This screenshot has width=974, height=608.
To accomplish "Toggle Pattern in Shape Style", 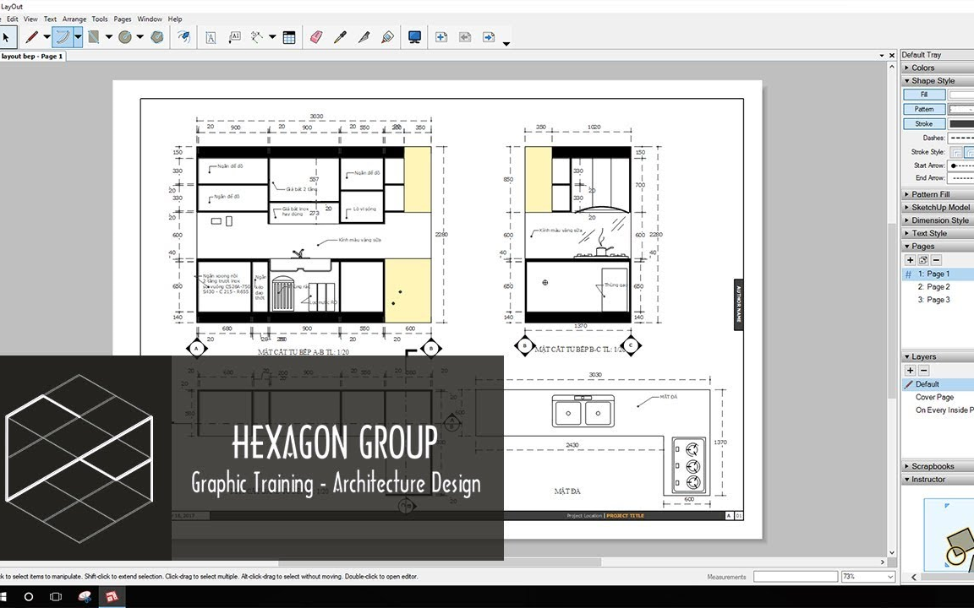I will coord(923,108).
